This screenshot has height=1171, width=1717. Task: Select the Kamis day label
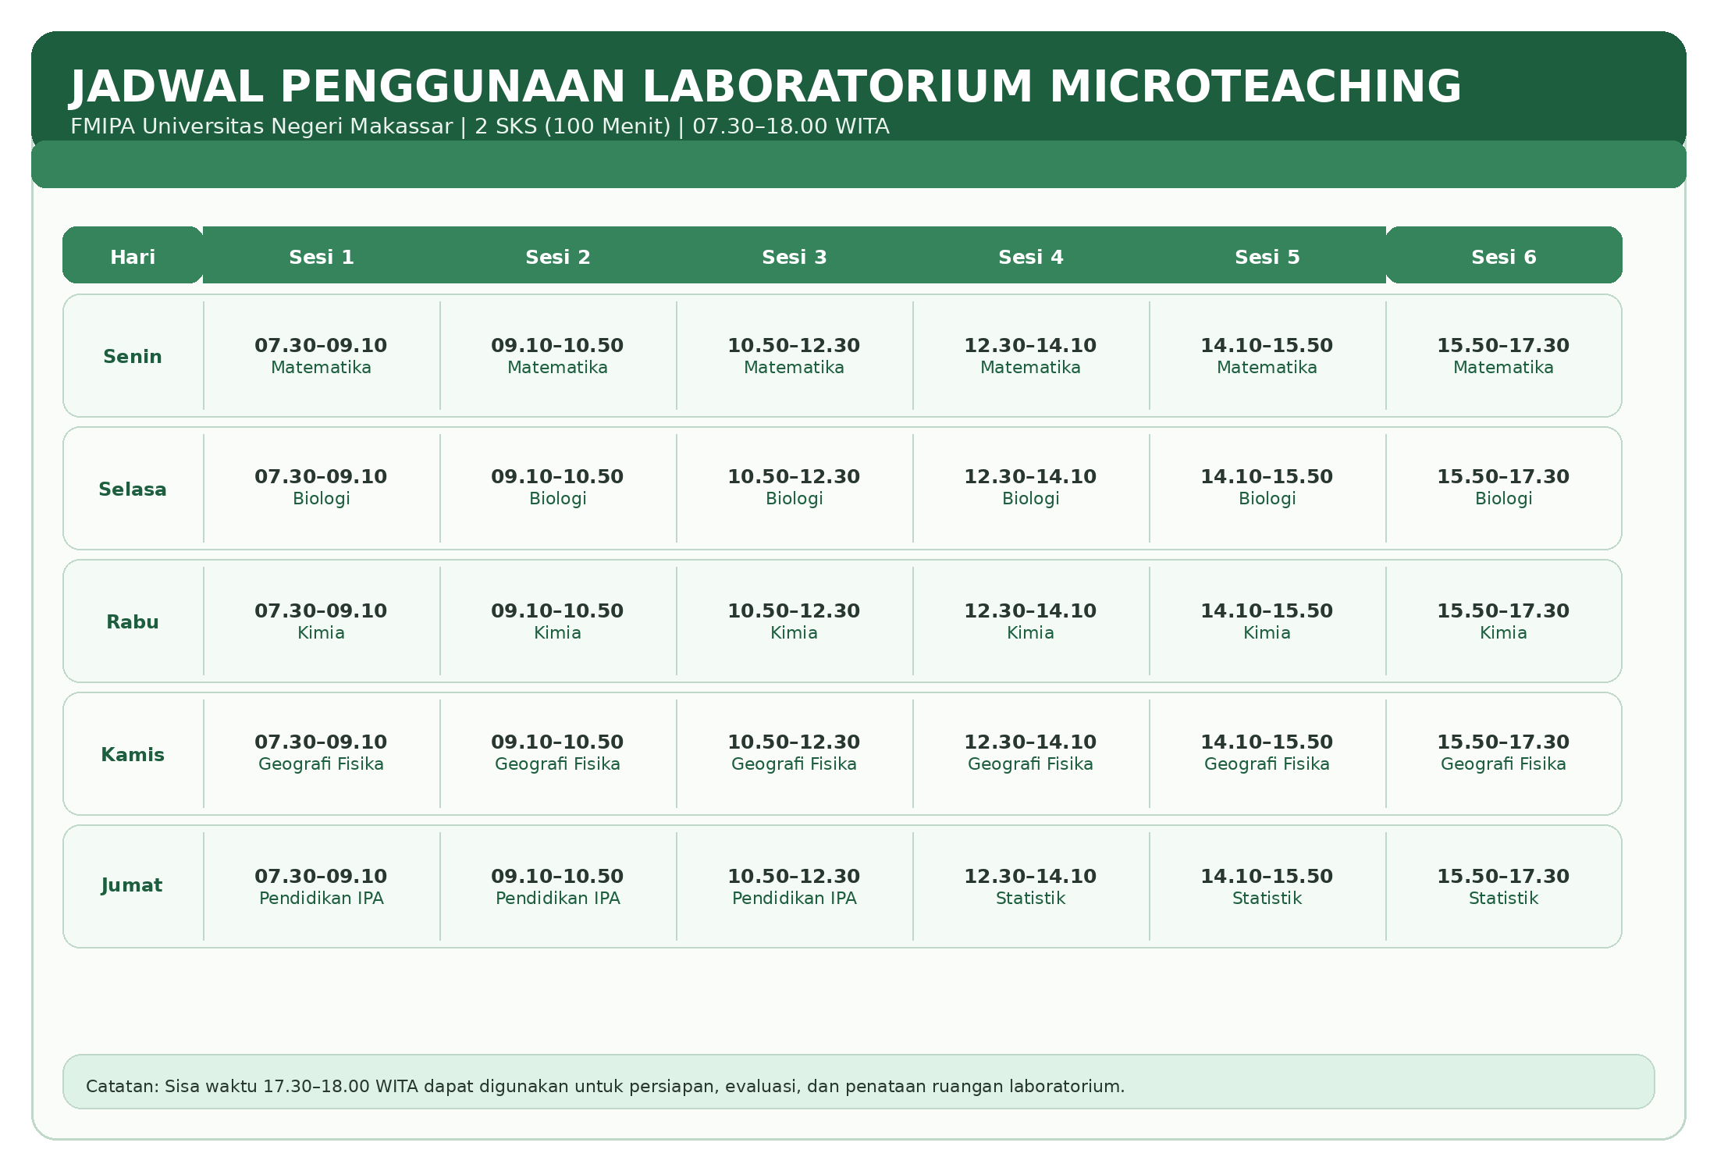coord(133,754)
